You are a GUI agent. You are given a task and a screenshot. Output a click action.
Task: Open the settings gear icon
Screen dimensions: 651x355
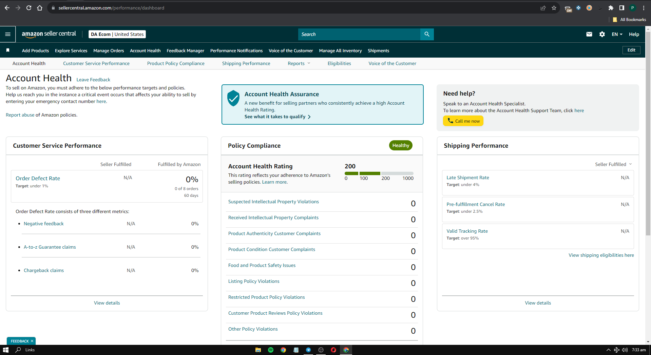tap(602, 34)
